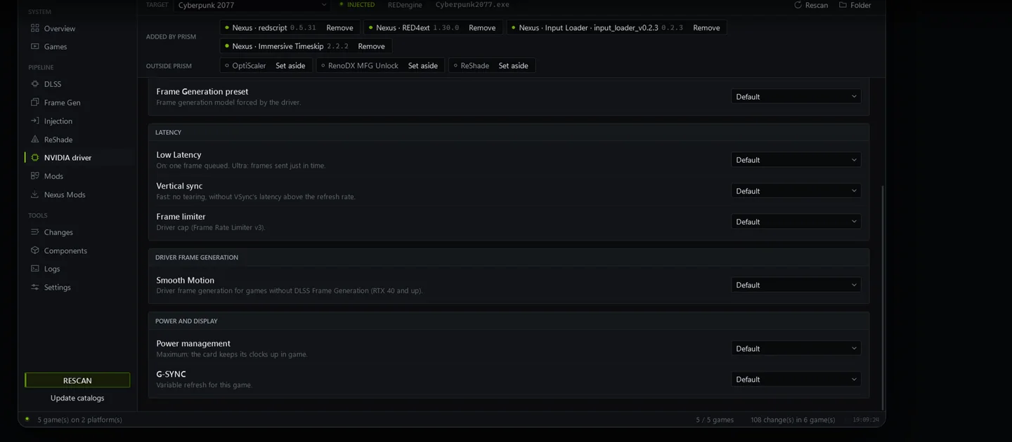The image size is (1012, 442).
Task: Click the green RESCAN button
Action: [x=77, y=380]
